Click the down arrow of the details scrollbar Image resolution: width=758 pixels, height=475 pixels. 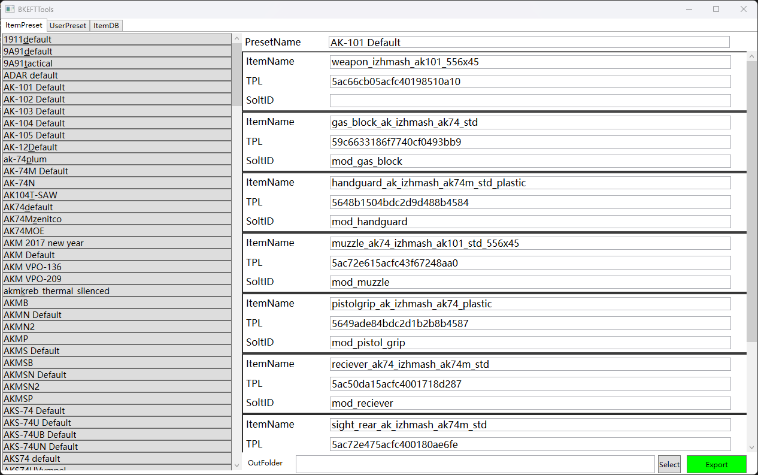[x=752, y=447]
